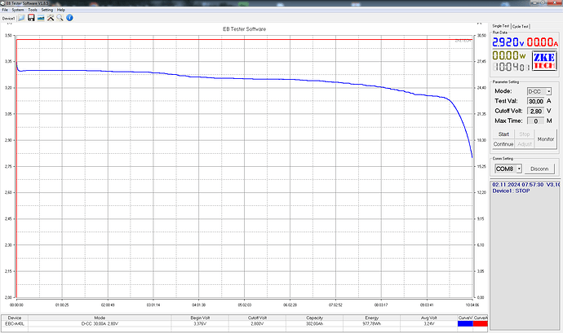Select the Device1 toolbar label

tap(9, 19)
